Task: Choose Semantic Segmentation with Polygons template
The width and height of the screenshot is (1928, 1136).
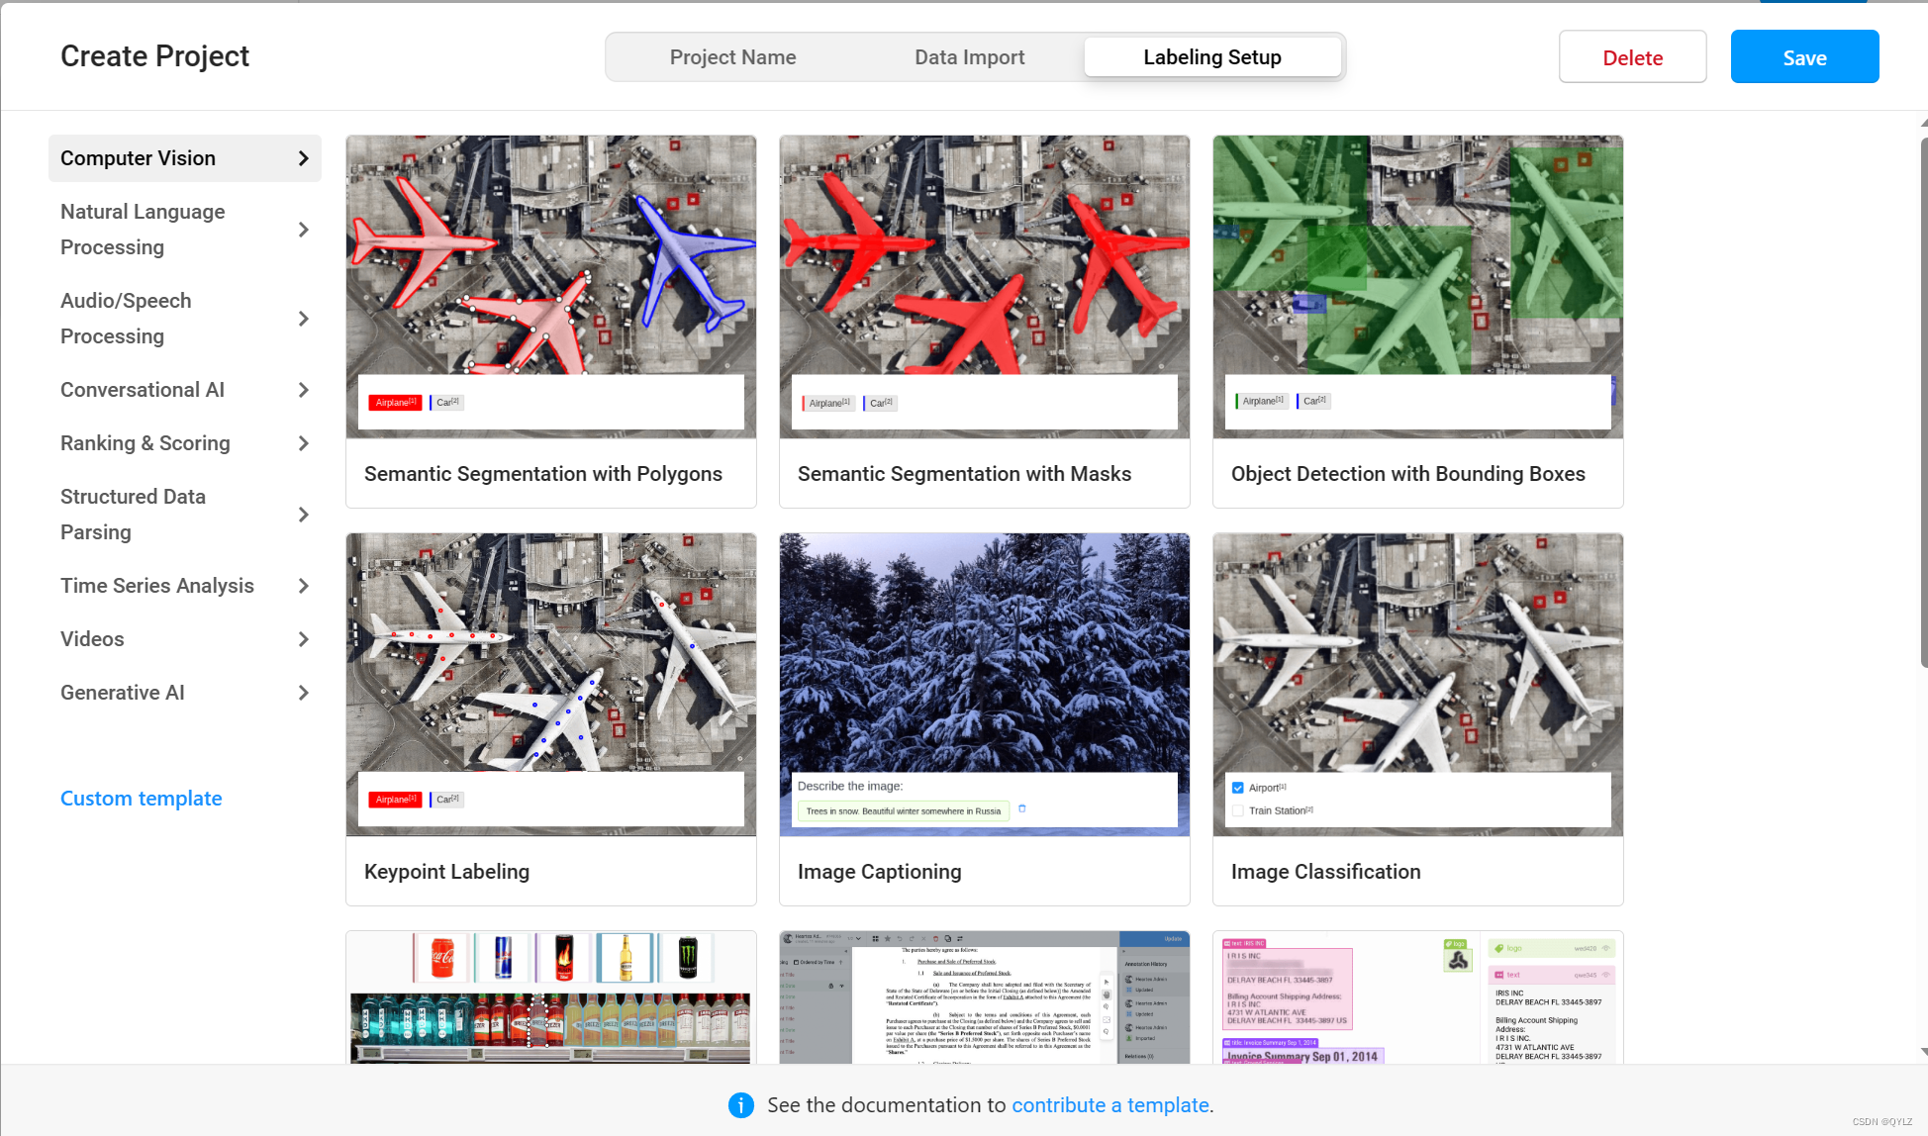Action: pos(551,322)
